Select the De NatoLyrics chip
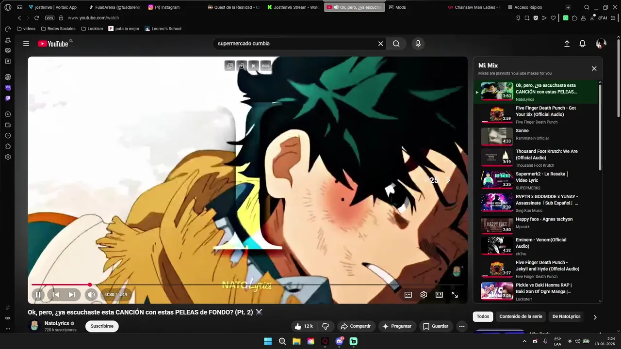 [566, 317]
